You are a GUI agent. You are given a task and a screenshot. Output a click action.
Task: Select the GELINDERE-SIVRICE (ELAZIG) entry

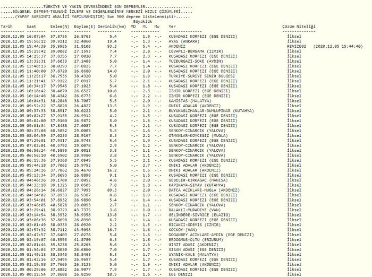coord(197,215)
